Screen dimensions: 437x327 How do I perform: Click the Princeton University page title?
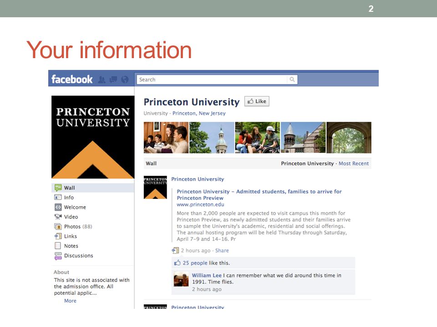(x=192, y=102)
